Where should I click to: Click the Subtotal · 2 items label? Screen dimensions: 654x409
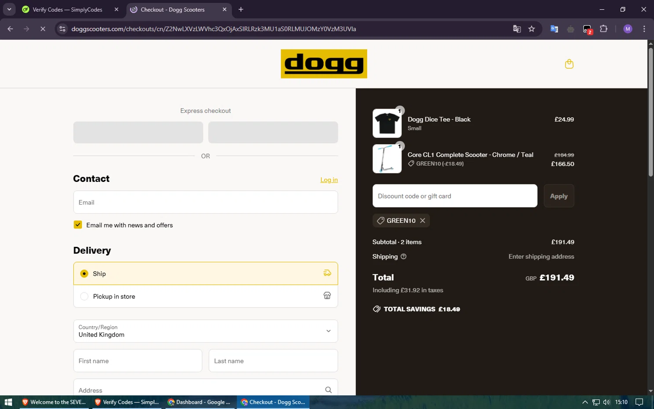[x=397, y=242]
